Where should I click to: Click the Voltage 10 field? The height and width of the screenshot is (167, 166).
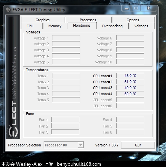click(130, 62)
